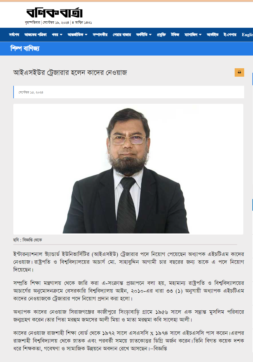Open the আর্কাইভ link
The height and width of the screenshot is (362, 253).
pyautogui.click(x=213, y=35)
